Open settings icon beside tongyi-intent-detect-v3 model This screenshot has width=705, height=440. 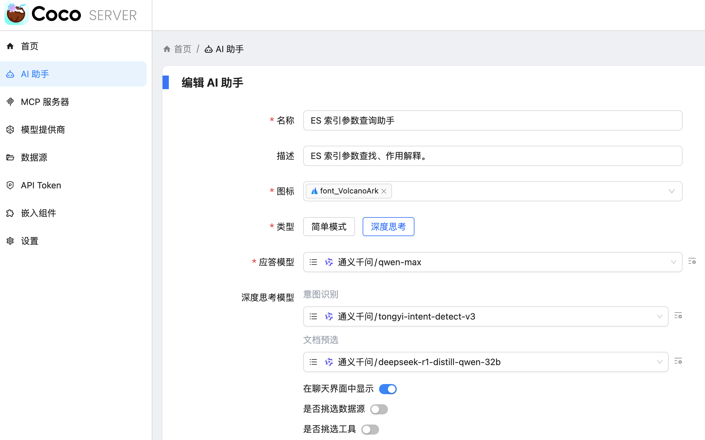(678, 316)
